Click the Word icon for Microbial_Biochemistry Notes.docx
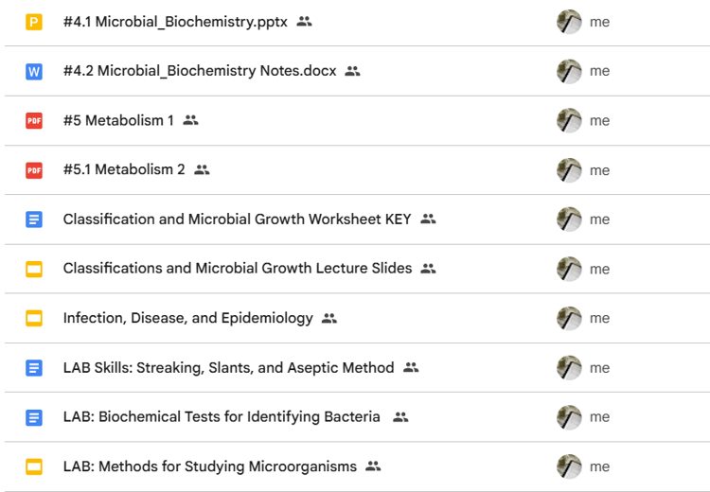This screenshot has width=710, height=492. tap(34, 71)
